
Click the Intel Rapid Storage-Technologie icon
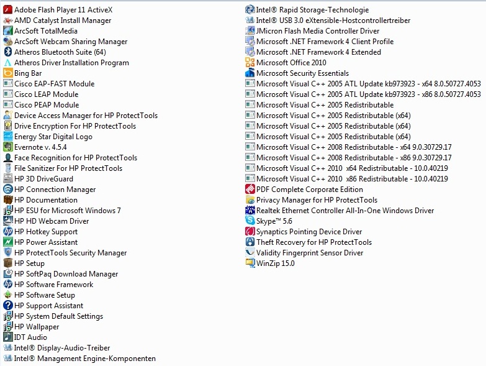click(x=250, y=10)
